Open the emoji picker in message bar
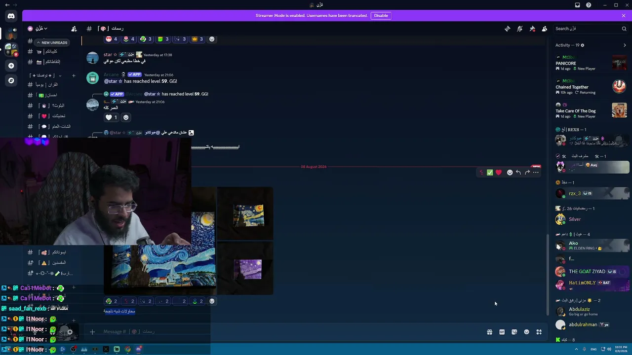The width and height of the screenshot is (632, 355). 527,332
